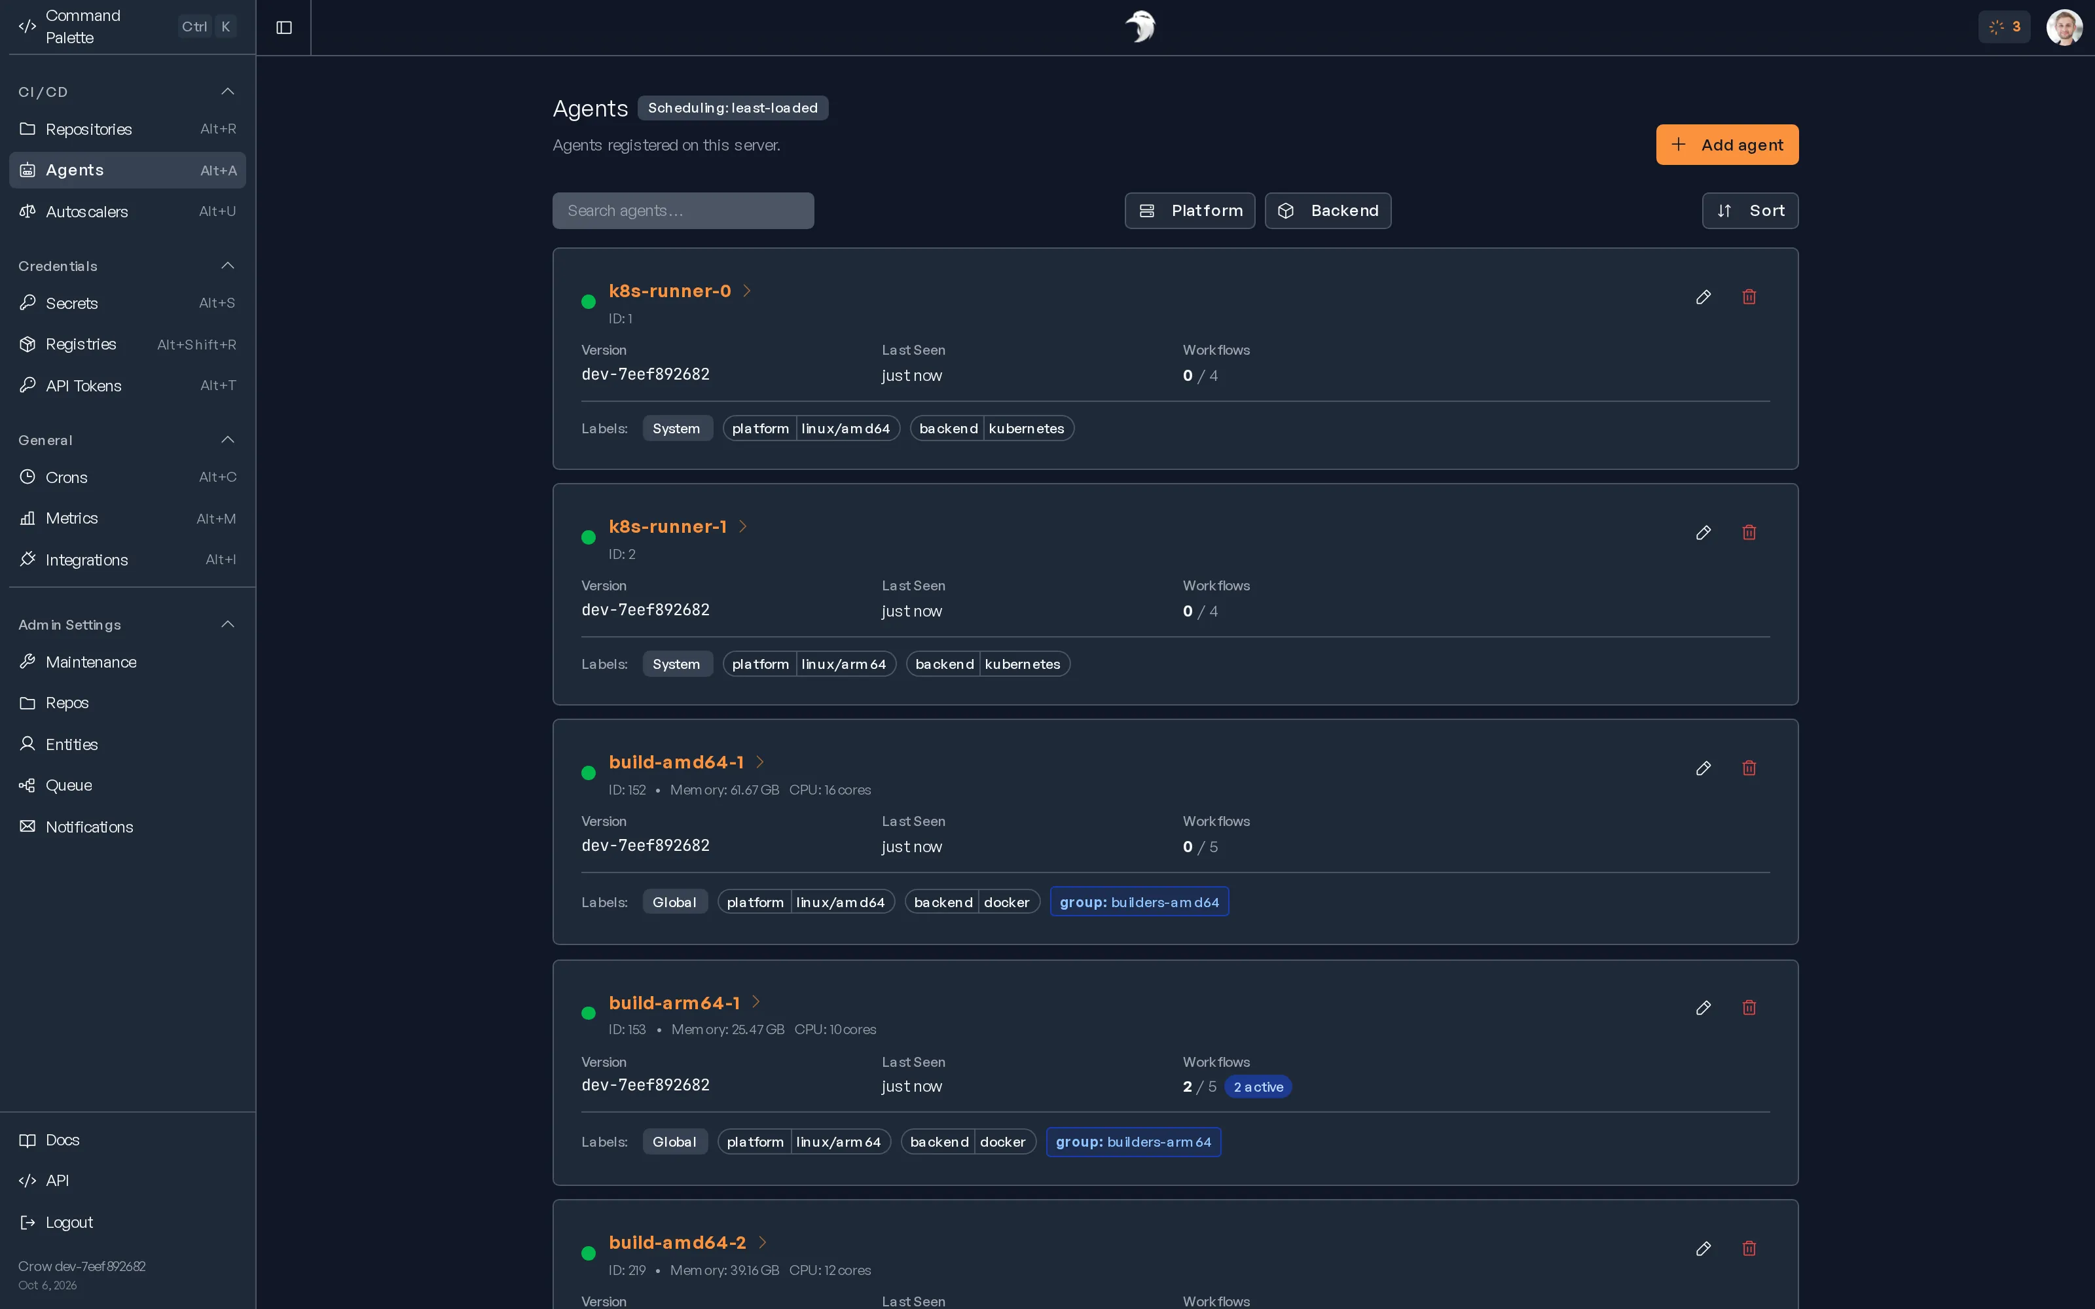
Task: Edit agent k8s-runner-0 with pencil icon
Action: click(x=1703, y=297)
